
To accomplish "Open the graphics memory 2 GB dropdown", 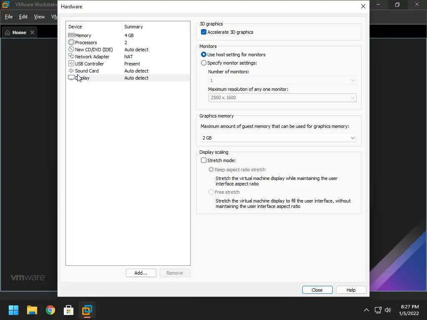I will pyautogui.click(x=278, y=138).
